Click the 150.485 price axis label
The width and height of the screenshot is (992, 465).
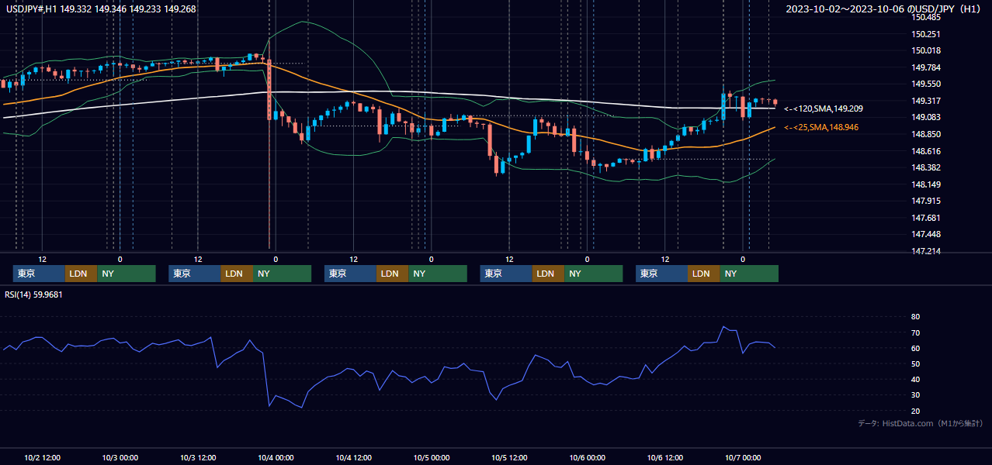(x=928, y=17)
